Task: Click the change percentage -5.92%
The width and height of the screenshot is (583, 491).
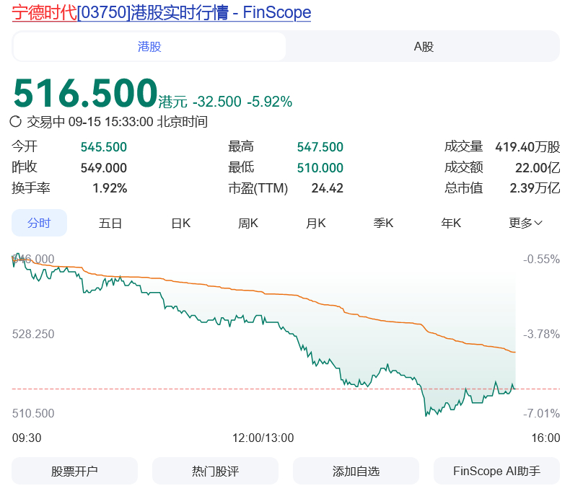Action: [x=270, y=102]
